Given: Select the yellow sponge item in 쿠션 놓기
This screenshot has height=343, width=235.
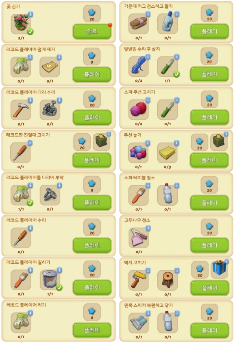Looking at the screenshot, I should pyautogui.click(x=168, y=153).
